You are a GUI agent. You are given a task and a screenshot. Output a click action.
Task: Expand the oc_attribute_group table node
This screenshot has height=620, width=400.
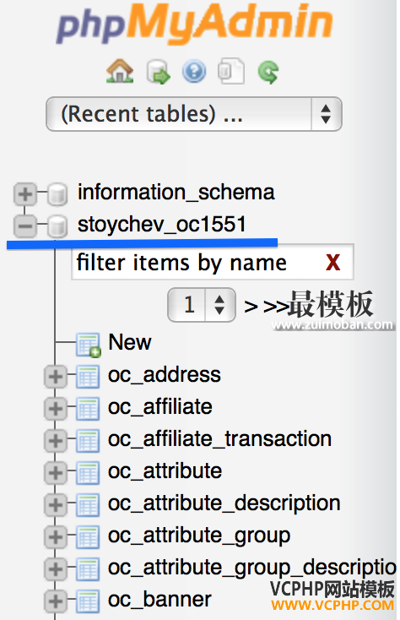(56, 537)
